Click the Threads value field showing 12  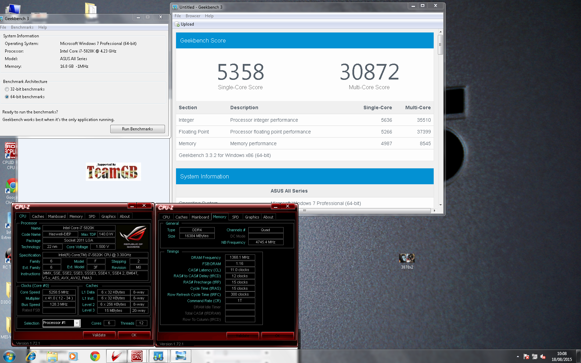[x=141, y=323]
